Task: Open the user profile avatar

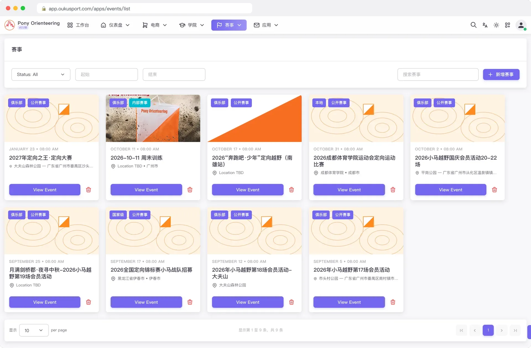Action: coord(521,25)
